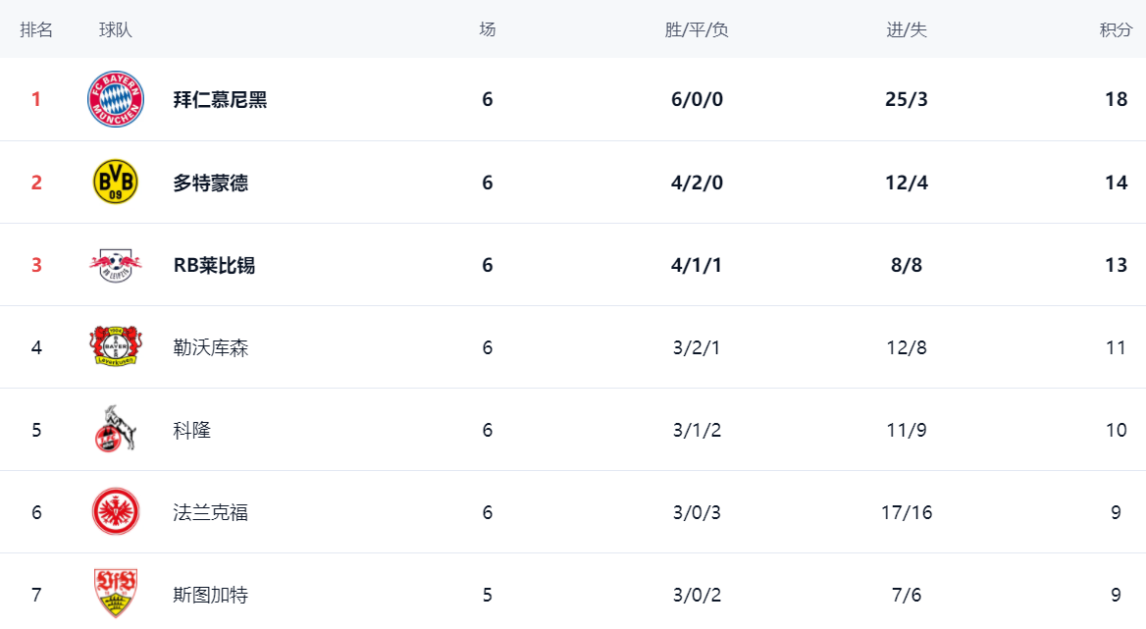Click the 胜/平/负 column header

[x=697, y=29]
